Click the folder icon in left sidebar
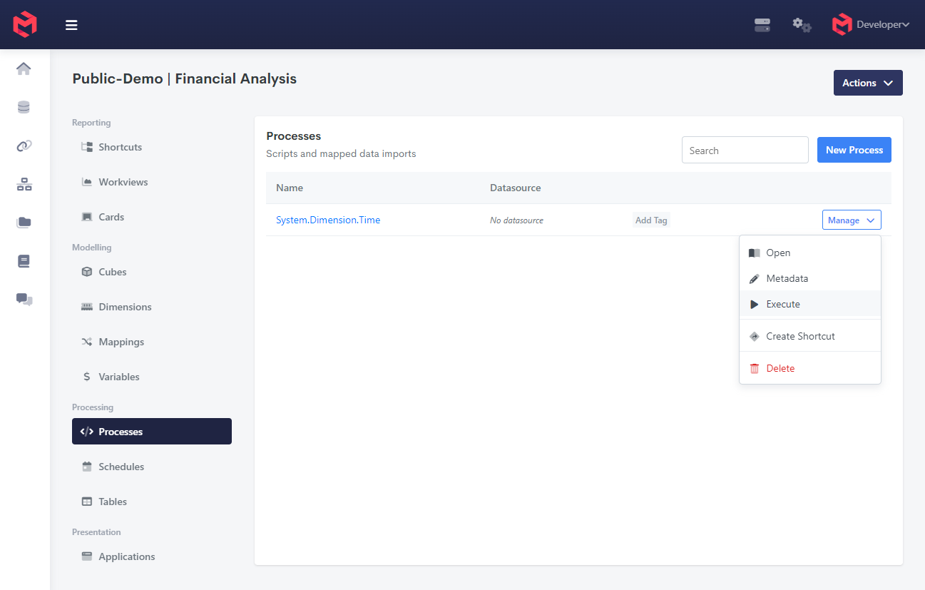 point(24,223)
